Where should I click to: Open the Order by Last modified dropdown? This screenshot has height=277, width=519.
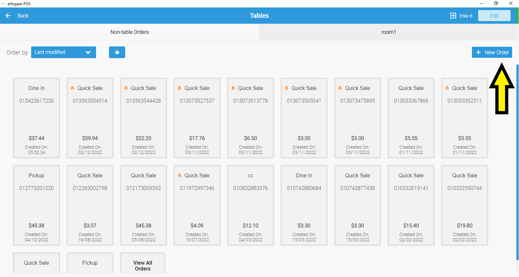[x=64, y=52]
